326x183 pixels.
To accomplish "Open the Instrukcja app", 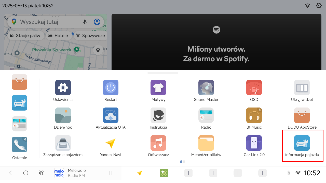I will click(158, 115).
